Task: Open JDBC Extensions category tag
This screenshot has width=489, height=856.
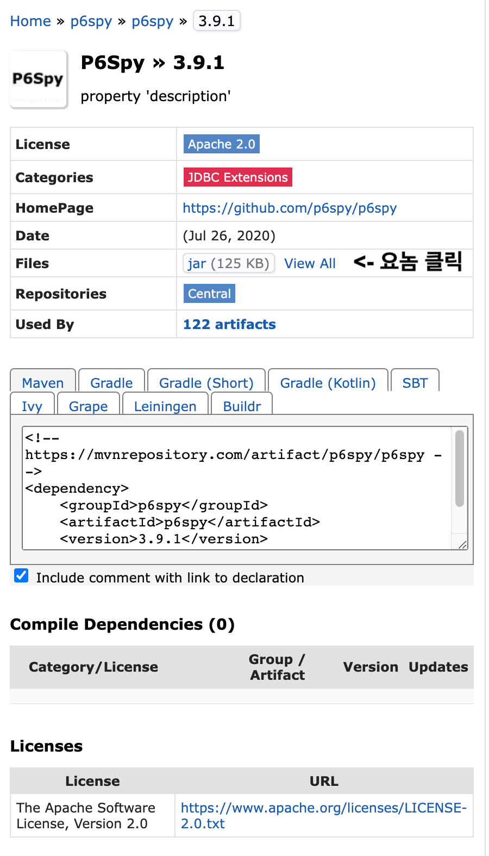Action: point(238,177)
